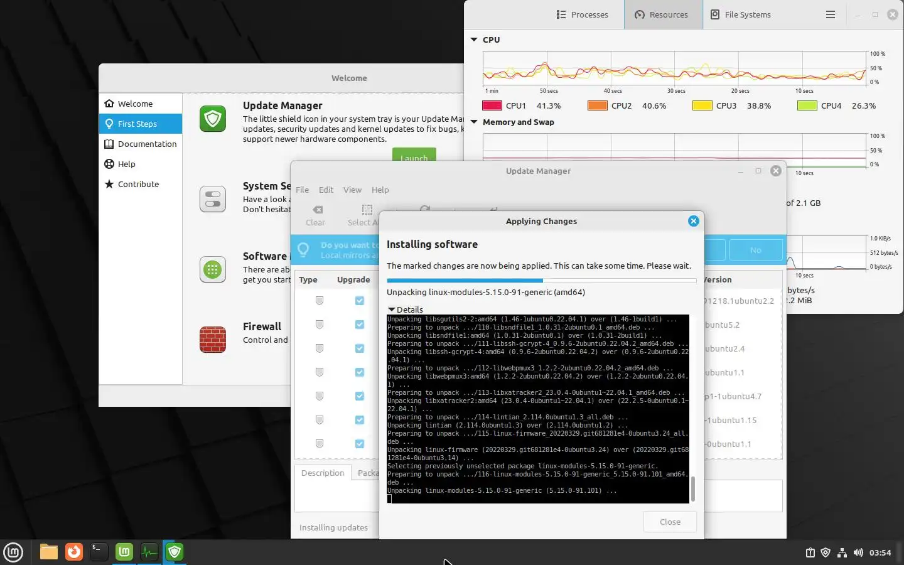Launch Firefox from the taskbar
904x565 pixels.
pos(74,552)
